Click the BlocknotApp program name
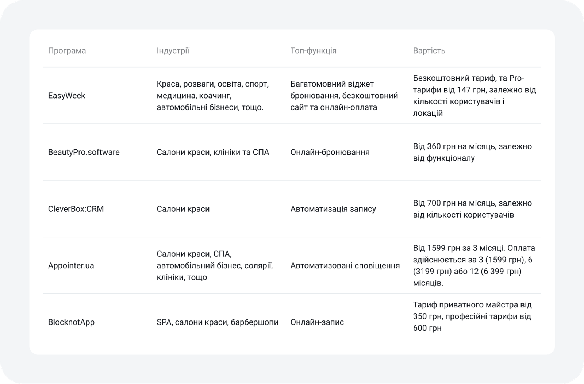Viewport: 584px width, 384px height. [x=71, y=322]
